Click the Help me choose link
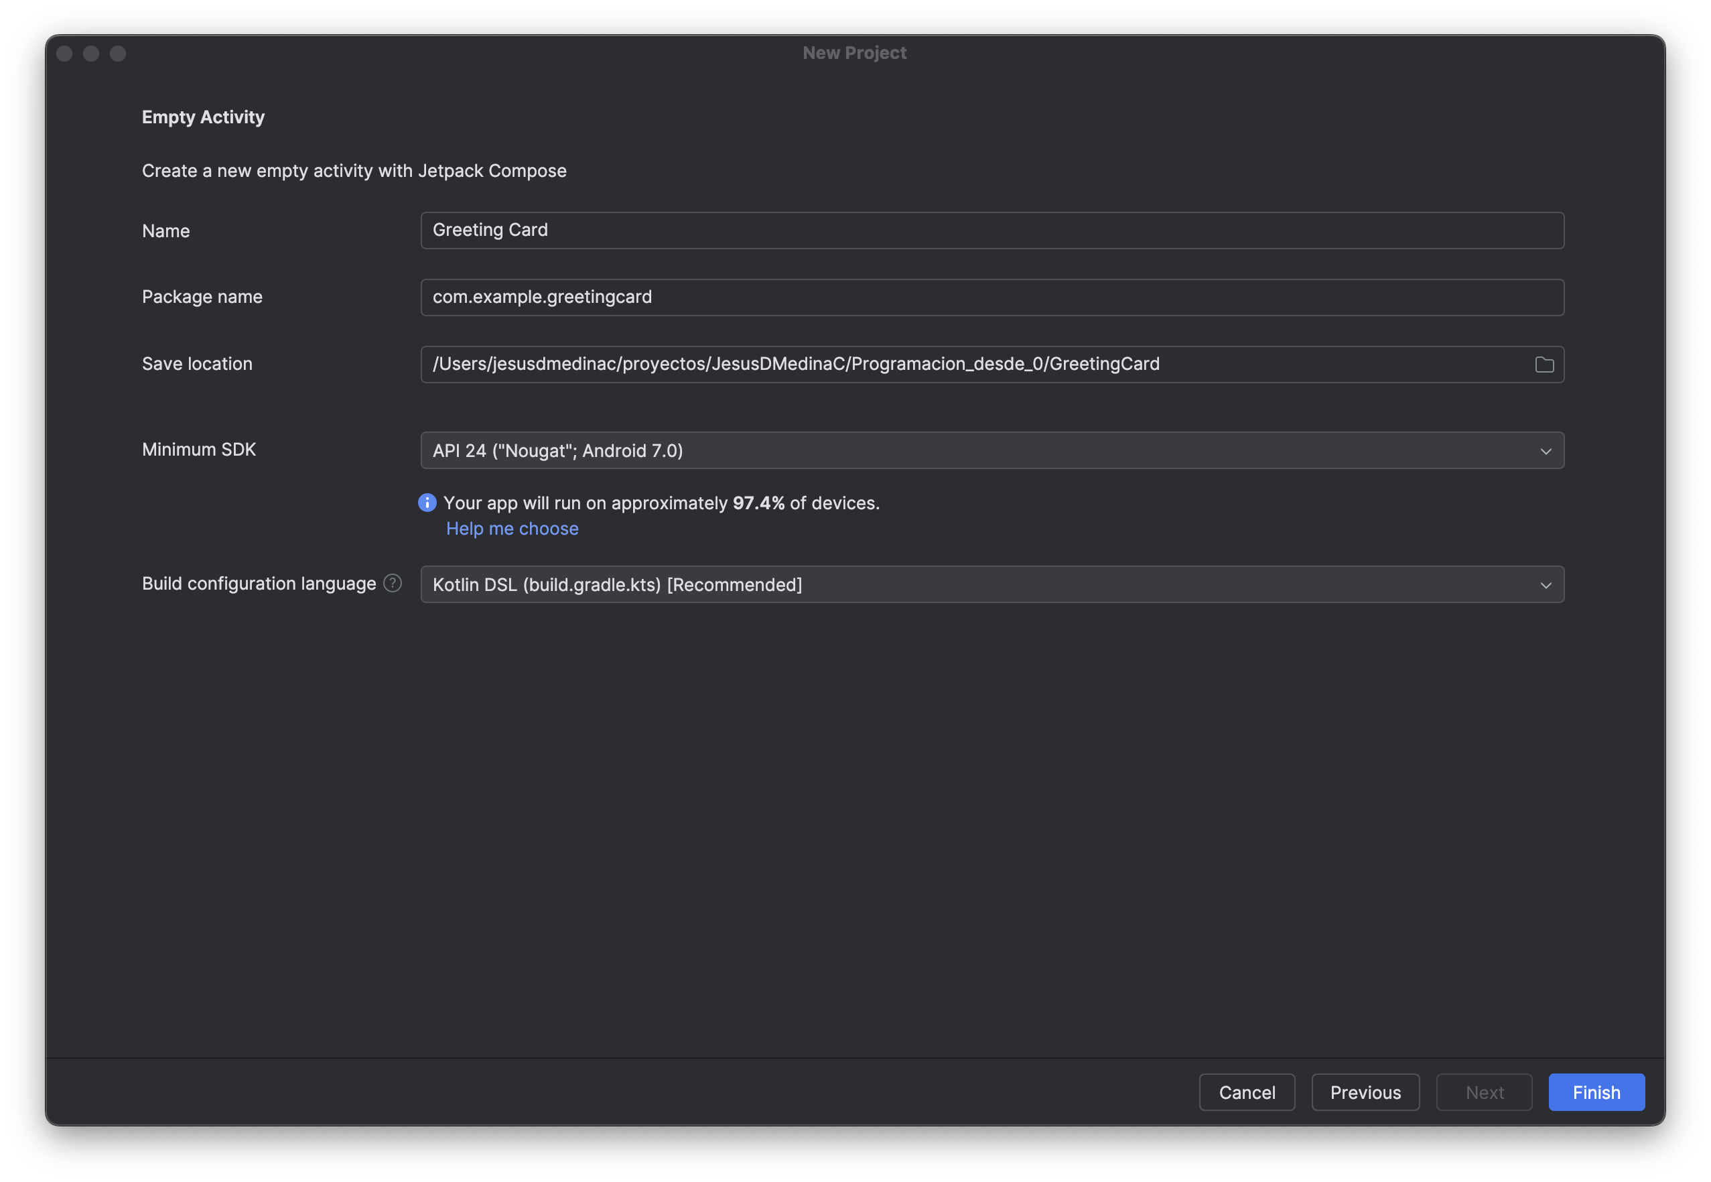Image resolution: width=1711 pixels, height=1182 pixels. (512, 529)
